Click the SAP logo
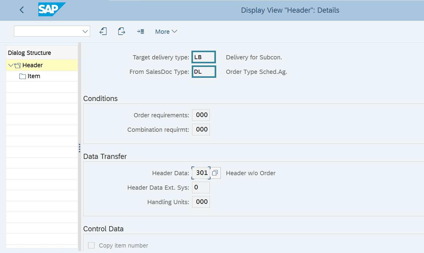The height and width of the screenshot is (253, 424). [x=52, y=10]
